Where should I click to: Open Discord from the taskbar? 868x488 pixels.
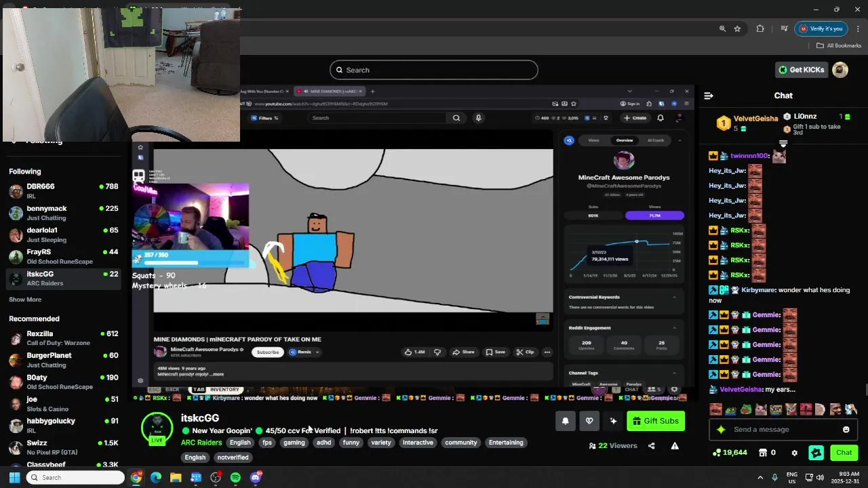click(256, 478)
